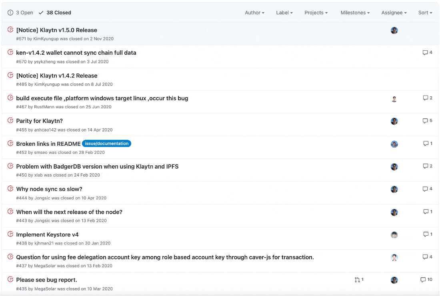The height and width of the screenshot is (296, 440).
Task: Open comments on Parity for Klaytn issue
Action: [427, 121]
